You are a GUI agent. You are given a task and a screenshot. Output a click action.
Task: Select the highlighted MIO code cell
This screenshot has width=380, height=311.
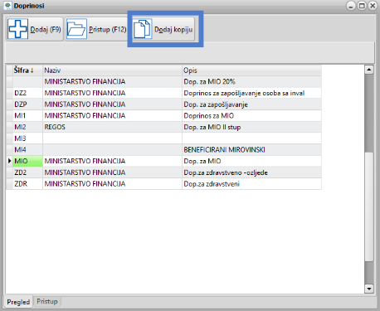click(x=27, y=161)
